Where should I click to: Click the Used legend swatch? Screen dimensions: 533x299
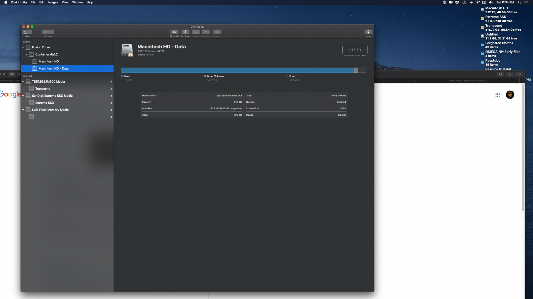coord(122,76)
